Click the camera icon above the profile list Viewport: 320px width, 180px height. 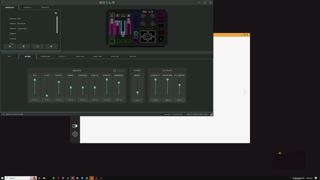56,13
